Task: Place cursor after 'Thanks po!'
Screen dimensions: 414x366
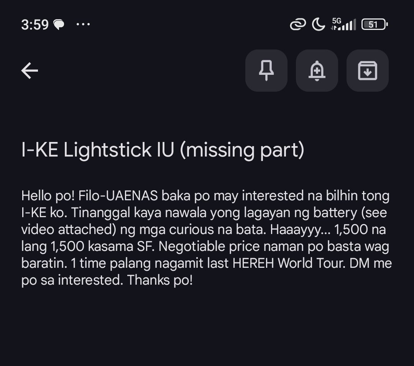Action: tap(193, 280)
